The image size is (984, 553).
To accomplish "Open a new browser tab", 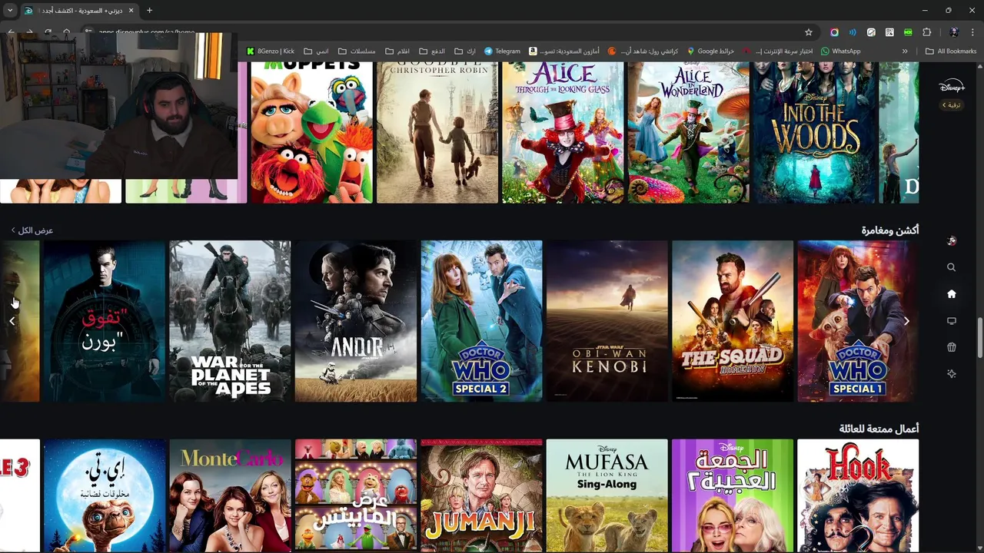I will tap(149, 11).
